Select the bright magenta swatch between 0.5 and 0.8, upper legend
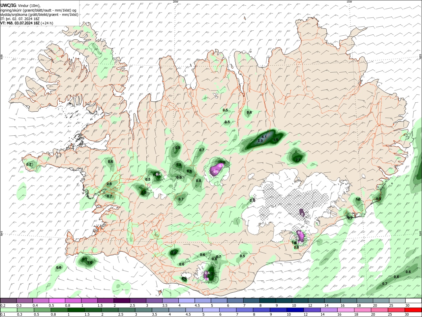 click(57, 301)
